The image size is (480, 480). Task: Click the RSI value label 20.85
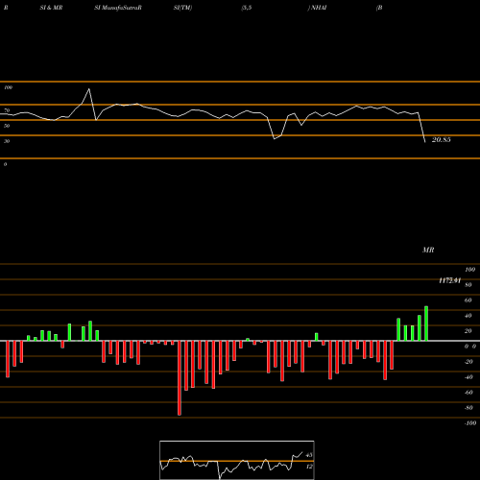(x=442, y=140)
